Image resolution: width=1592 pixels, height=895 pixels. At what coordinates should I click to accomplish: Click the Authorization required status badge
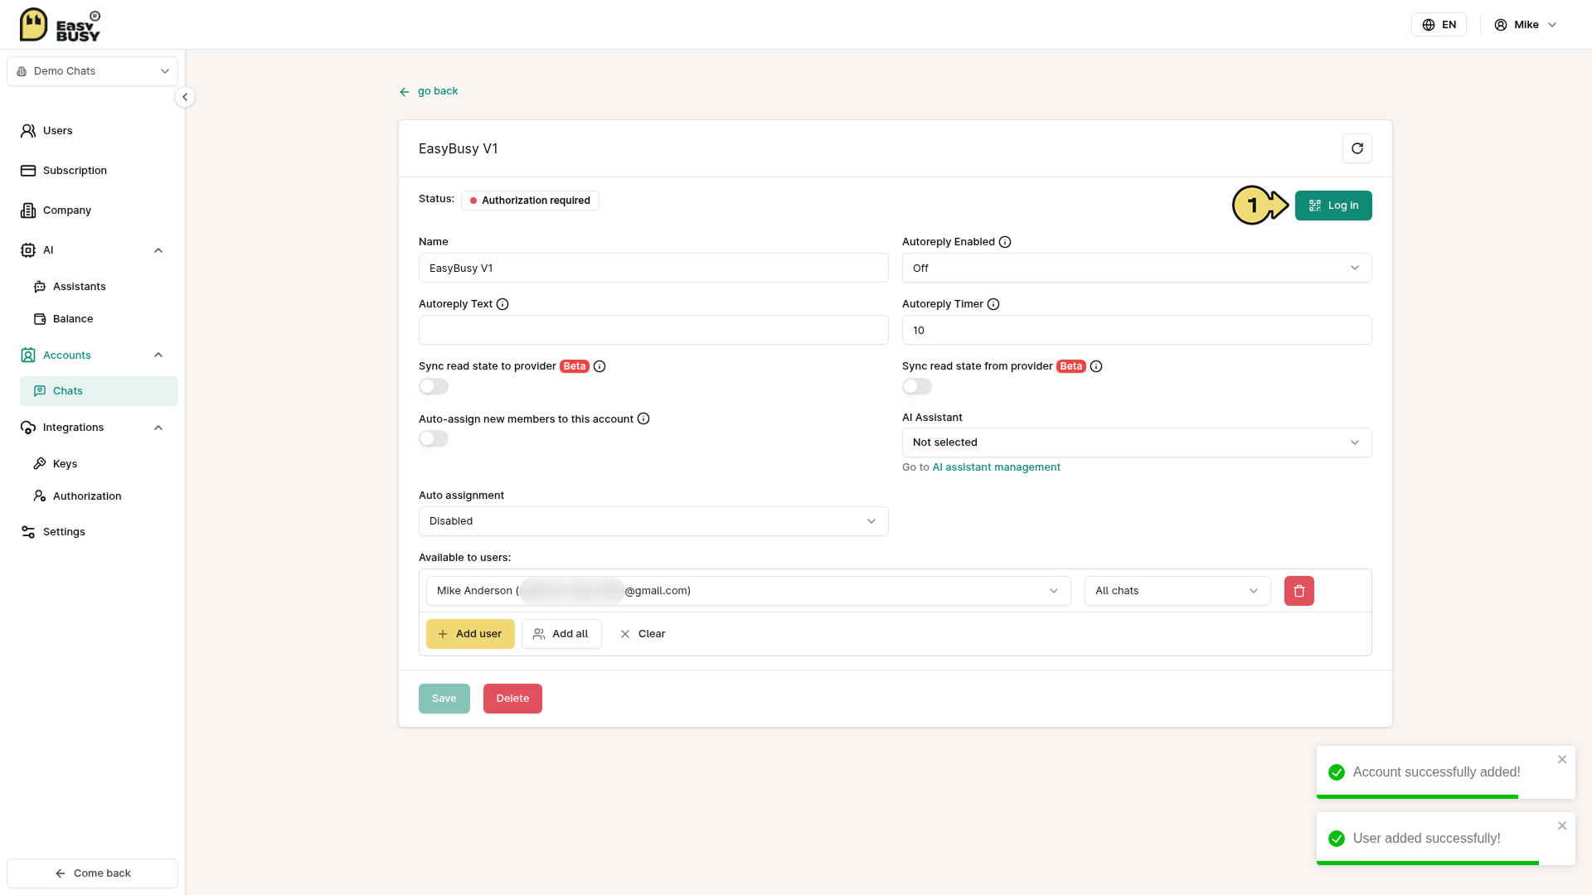click(x=530, y=201)
